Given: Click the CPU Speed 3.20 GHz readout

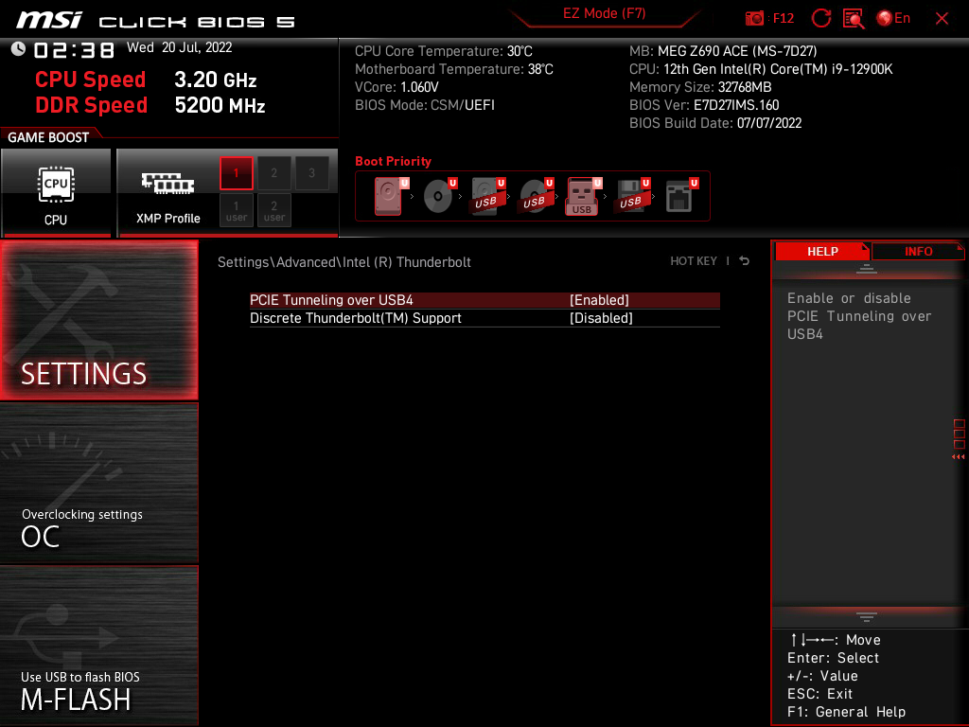Looking at the screenshot, I should (146, 80).
